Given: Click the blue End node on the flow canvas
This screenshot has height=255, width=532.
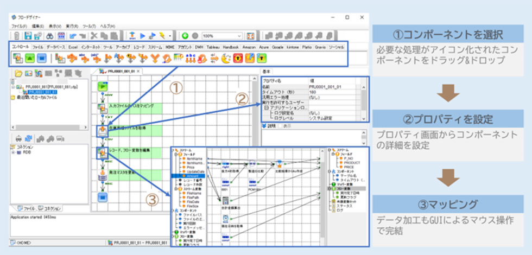Looking at the screenshot, I should point(103,197).
